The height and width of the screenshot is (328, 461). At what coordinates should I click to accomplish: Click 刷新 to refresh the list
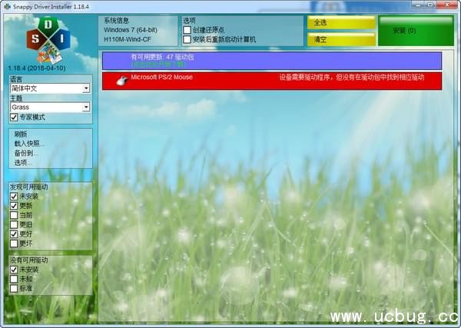(x=21, y=134)
